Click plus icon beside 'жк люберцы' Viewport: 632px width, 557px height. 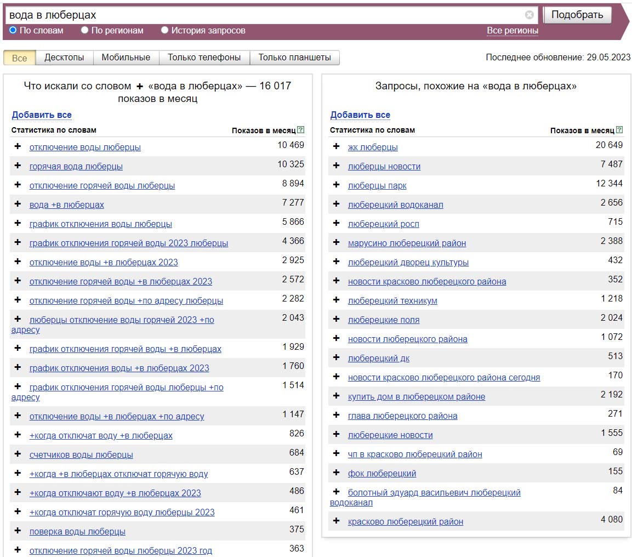click(336, 146)
